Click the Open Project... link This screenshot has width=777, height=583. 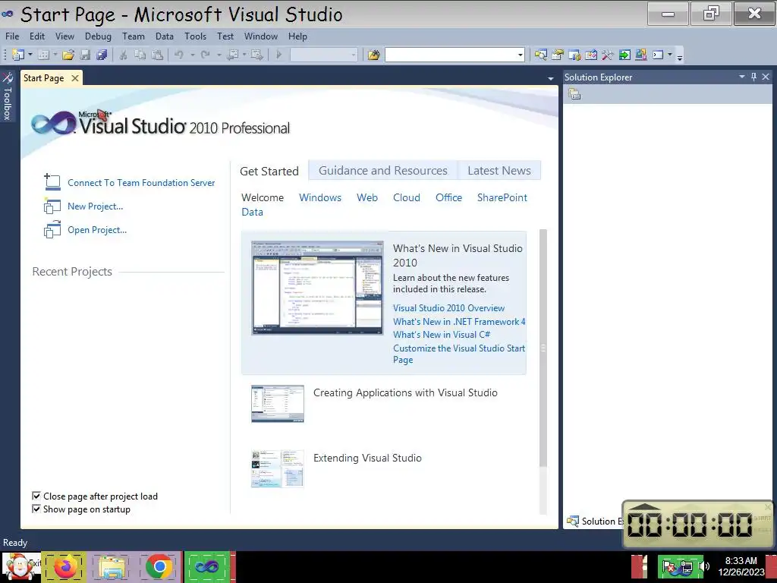click(97, 229)
